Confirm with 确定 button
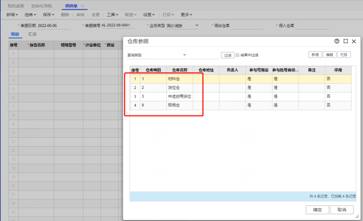This screenshot has height=221, width=363. point(317,210)
